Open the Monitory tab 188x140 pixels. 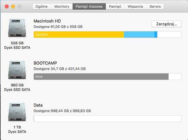[62, 6]
